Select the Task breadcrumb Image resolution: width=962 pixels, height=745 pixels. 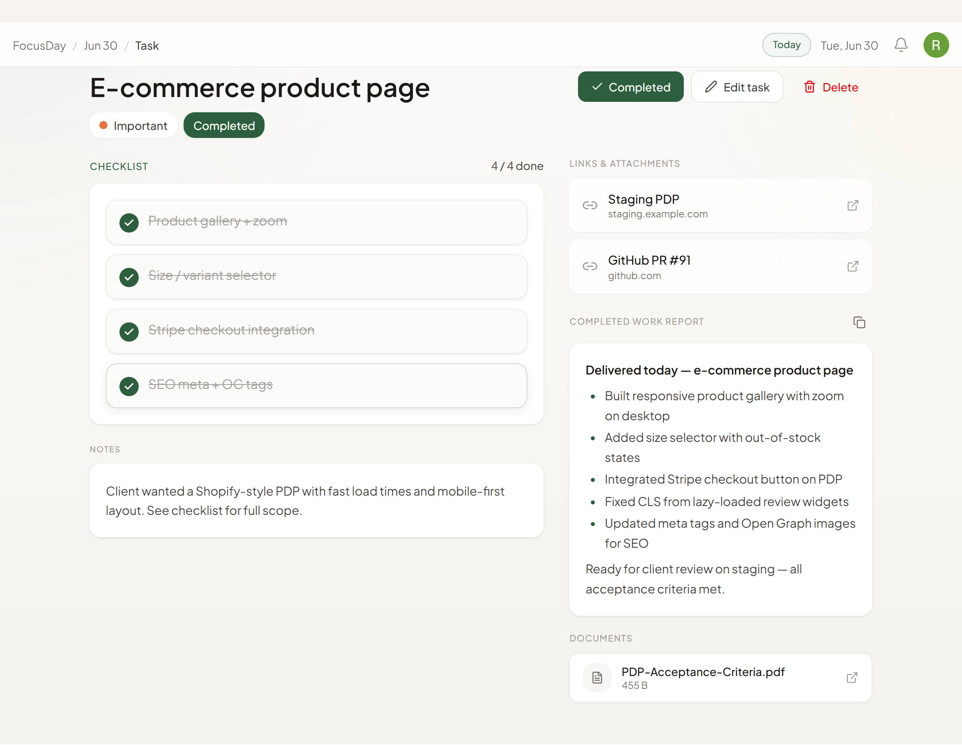147,46
